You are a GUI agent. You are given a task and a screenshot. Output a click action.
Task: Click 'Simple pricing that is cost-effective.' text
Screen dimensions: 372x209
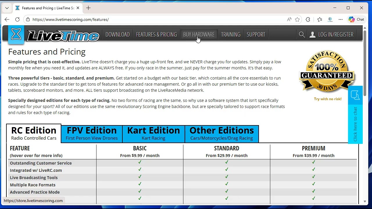(44, 62)
